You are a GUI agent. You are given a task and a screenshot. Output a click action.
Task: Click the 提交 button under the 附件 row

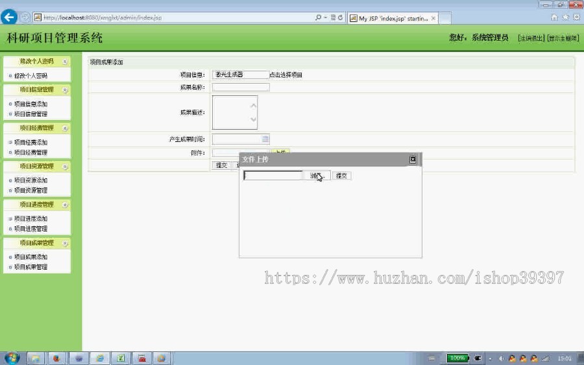coord(222,165)
